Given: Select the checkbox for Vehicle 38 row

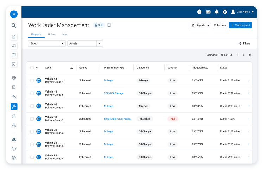Looking at the screenshot, I should point(32,119).
